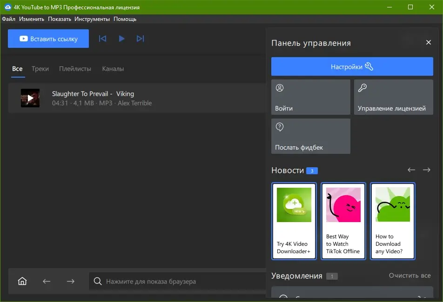Skip to previous track
Viewport: 443px width, 302px height.
(x=102, y=39)
